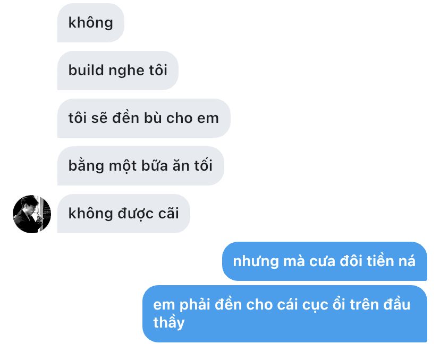Click the word 'cãi' beside the avatar
This screenshot has width=440, height=344.
point(168,213)
